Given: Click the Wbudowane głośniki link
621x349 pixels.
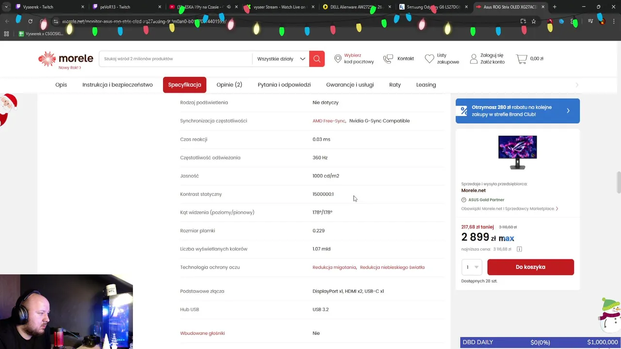Looking at the screenshot, I should point(202,333).
